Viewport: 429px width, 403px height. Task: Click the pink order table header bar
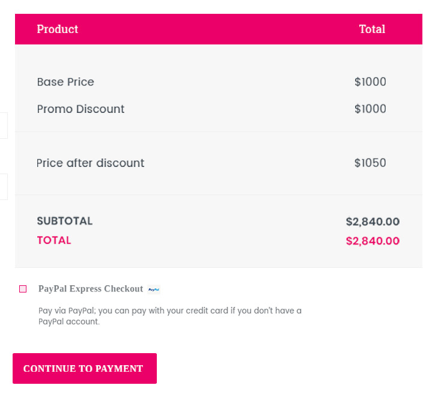[x=219, y=29]
